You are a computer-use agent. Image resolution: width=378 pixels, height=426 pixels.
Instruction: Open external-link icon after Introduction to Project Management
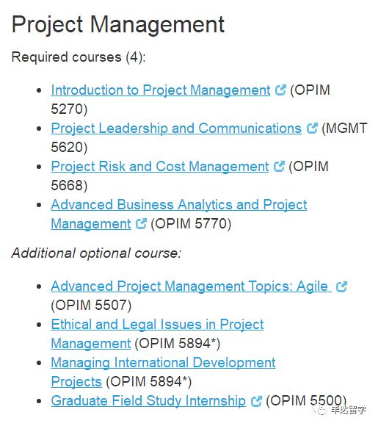click(280, 90)
